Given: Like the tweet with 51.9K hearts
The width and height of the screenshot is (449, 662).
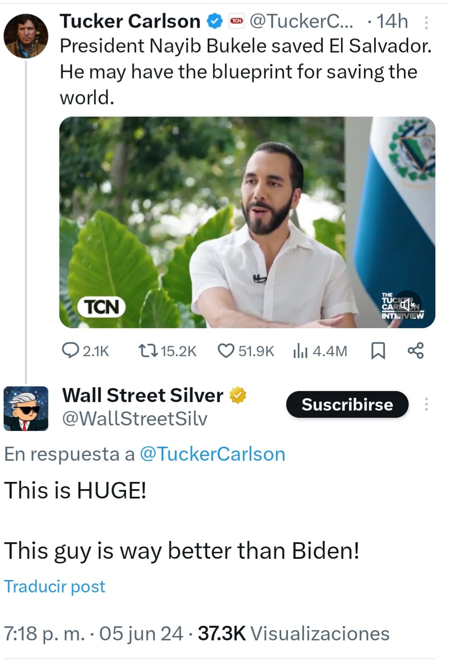Looking at the screenshot, I should pos(246,351).
